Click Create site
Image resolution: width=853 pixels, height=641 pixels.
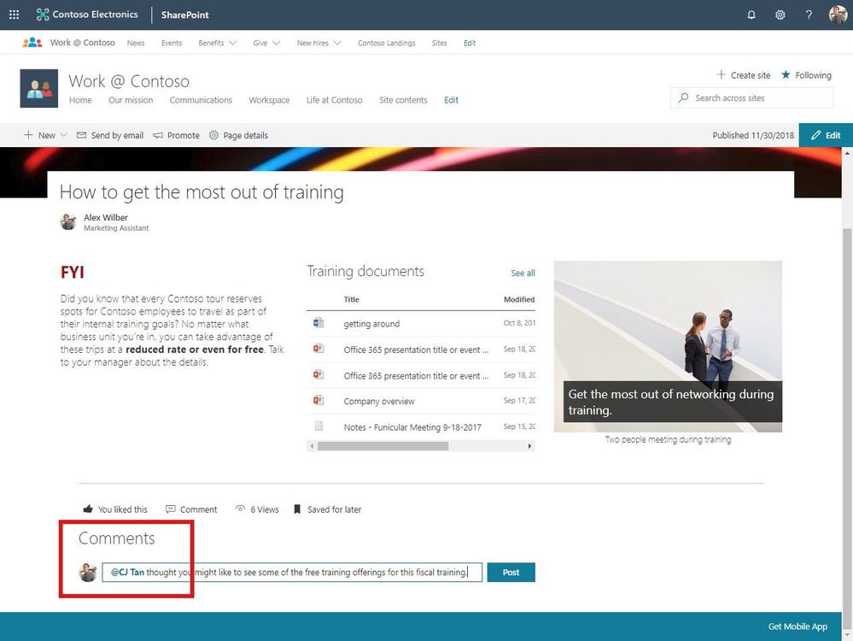(x=743, y=75)
